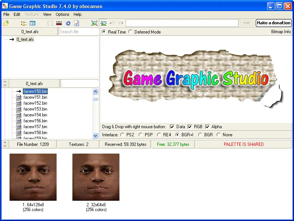This screenshot has height=221, width=294.
Task: Select facew154.bin in the file list
Action: [35, 115]
